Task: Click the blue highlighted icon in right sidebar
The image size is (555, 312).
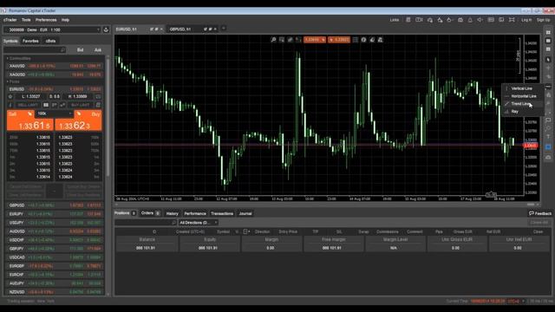Action: [548, 146]
